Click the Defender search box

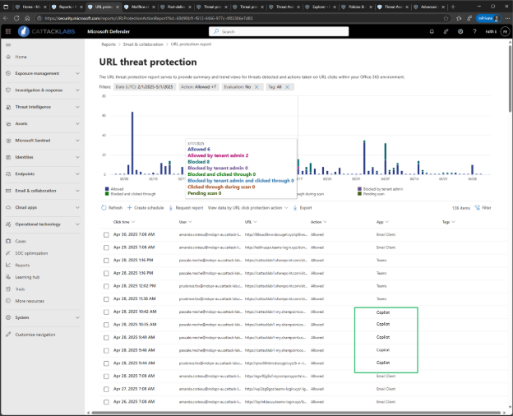click(279, 32)
